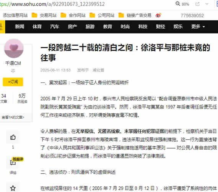Go to the 体育 channel
The image size is (218, 192).
pyautogui.click(x=37, y=26)
